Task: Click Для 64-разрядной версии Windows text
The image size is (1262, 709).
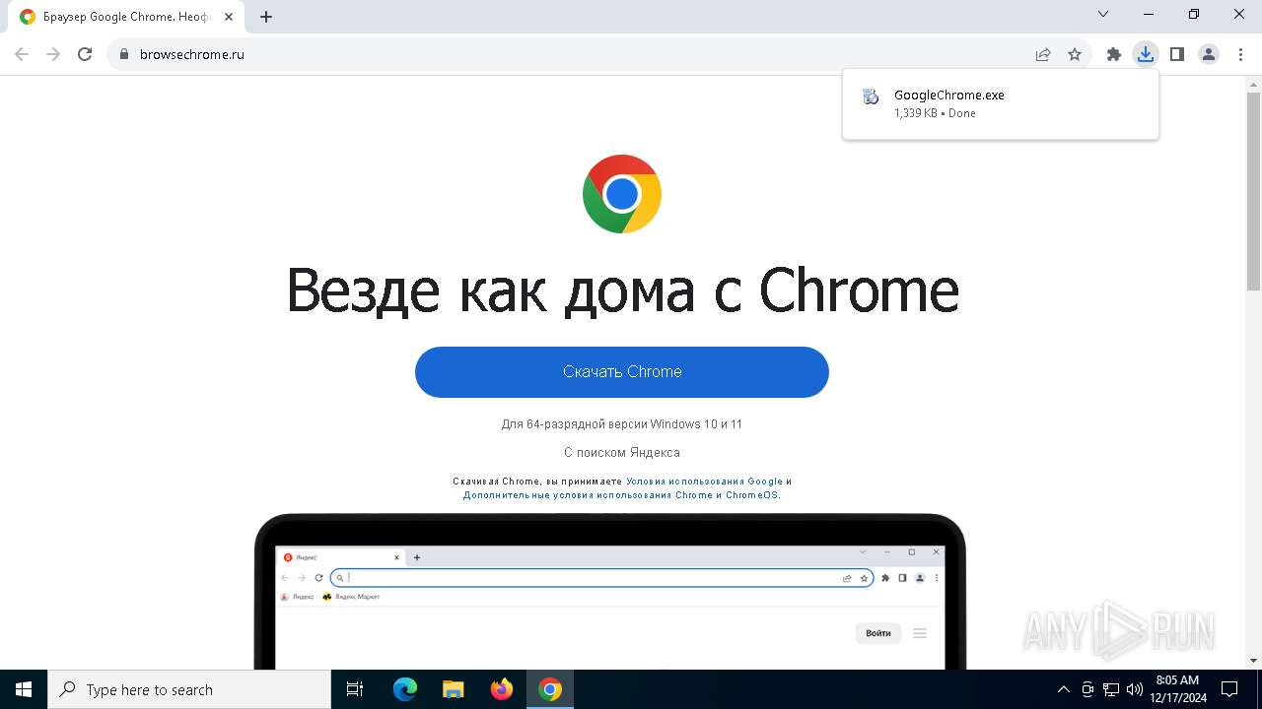Action: click(x=622, y=424)
